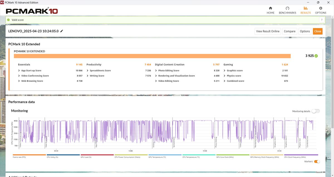Viewport: 334px width, 177px height.
Task: Expand the Graphics score row
Action: (233, 71)
